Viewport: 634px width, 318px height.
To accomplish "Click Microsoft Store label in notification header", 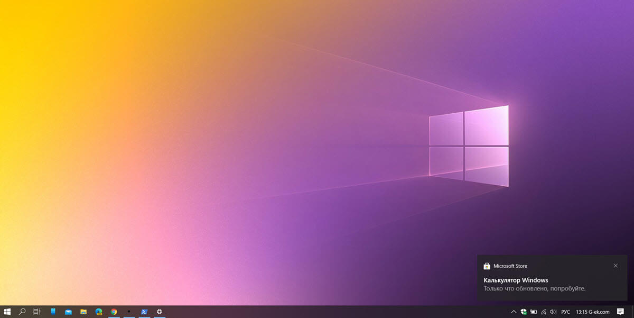I will pos(510,266).
